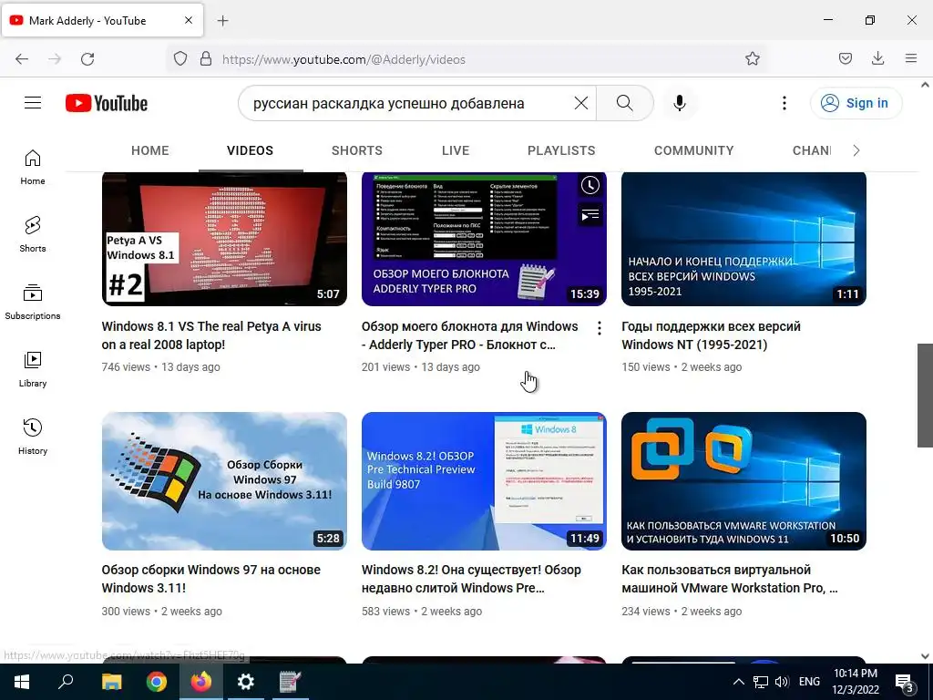Open YouTube settings three-dot menu
The height and width of the screenshot is (700, 933).
[x=784, y=103]
